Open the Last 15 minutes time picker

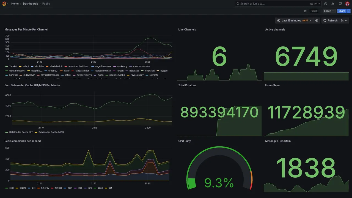click(x=294, y=21)
